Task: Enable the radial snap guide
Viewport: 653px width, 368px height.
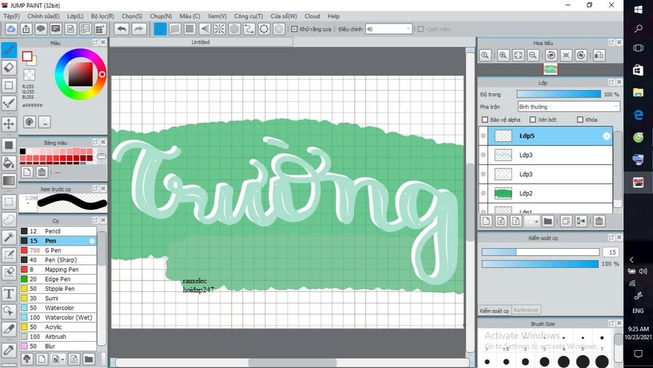Action: [x=219, y=29]
